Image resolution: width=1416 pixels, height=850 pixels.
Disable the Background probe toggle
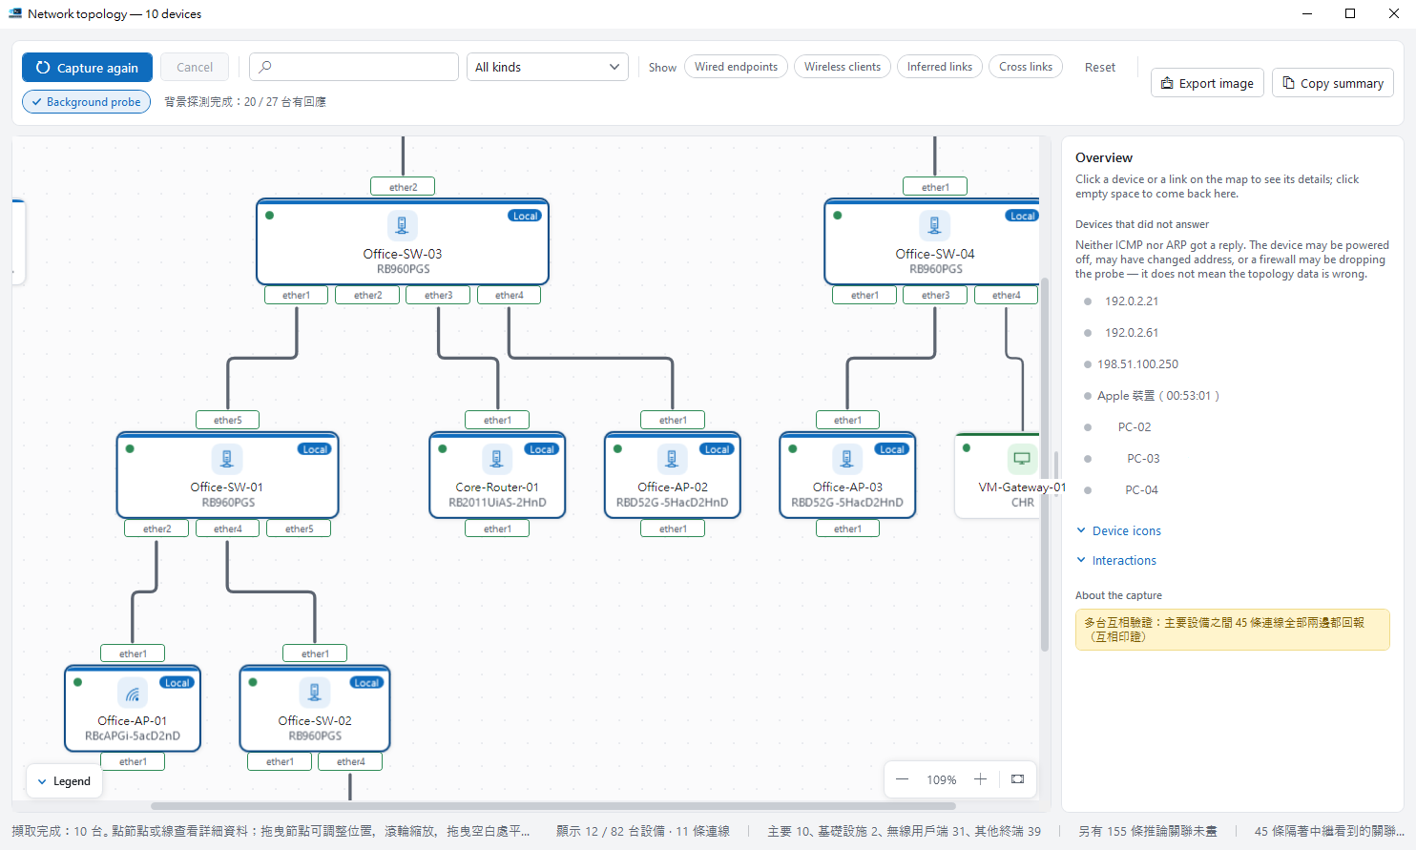click(86, 102)
